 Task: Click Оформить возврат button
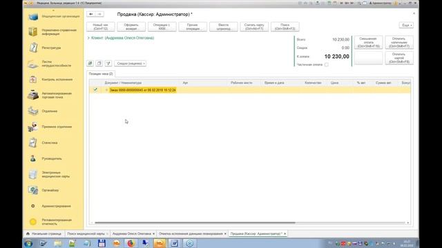131,27
